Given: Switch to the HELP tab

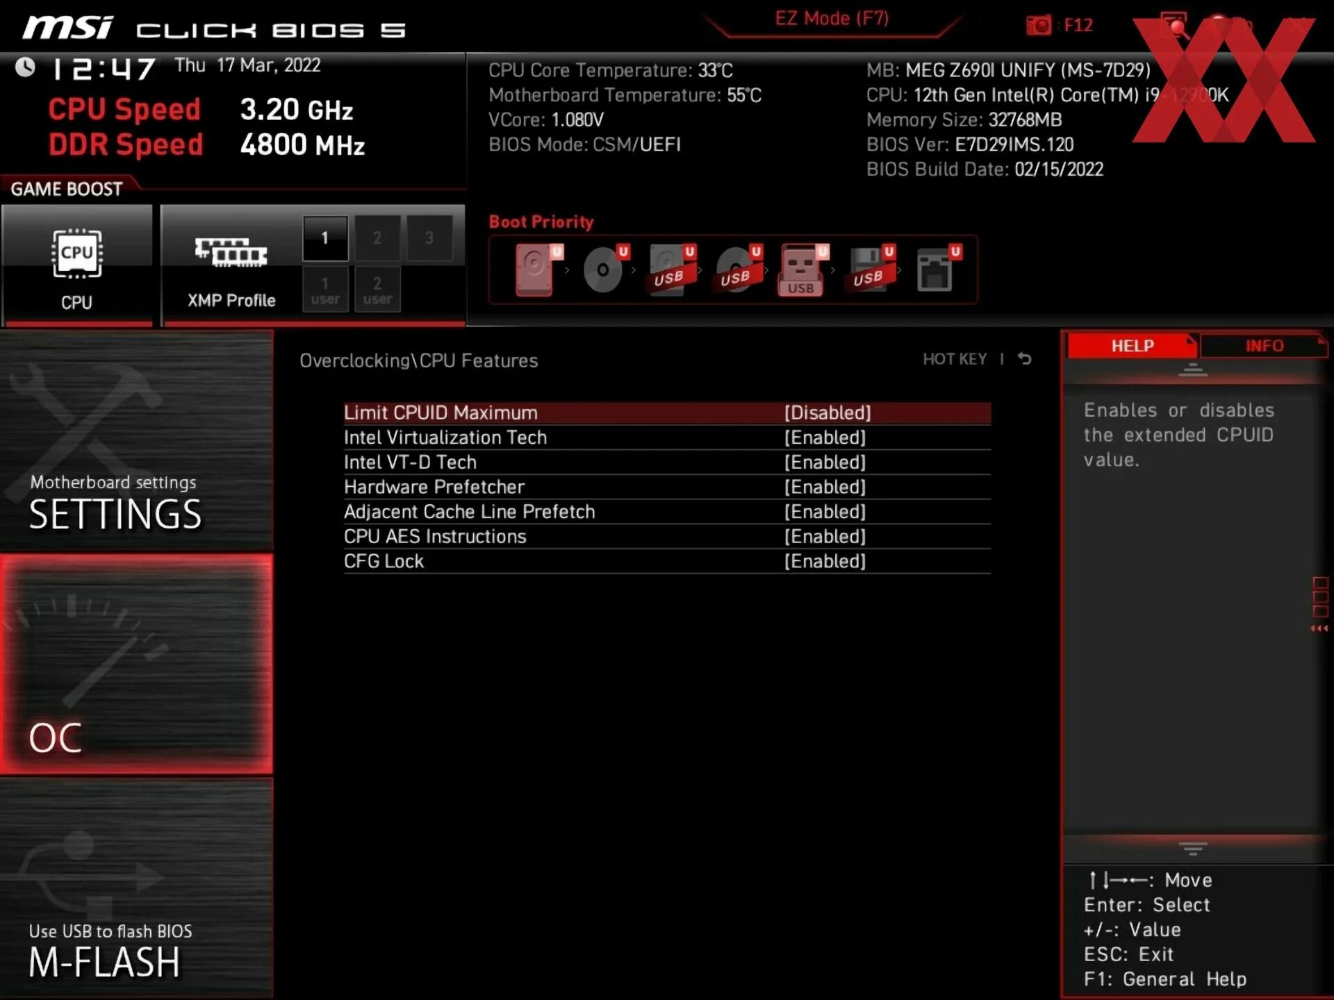Looking at the screenshot, I should pos(1132,346).
